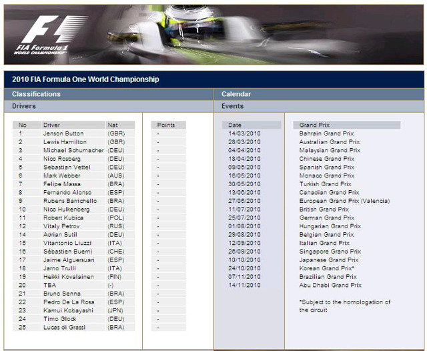Open the Monaco Grand Prix event
427x351 pixels.
pyautogui.click(x=327, y=175)
